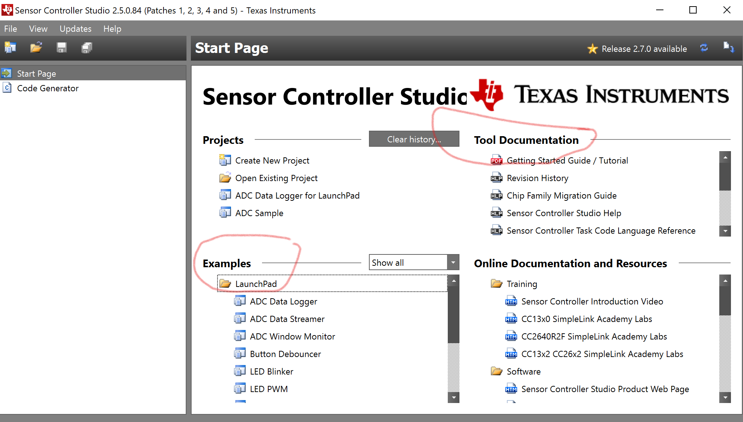Collapse the Training folder
This screenshot has width=743, height=422.
[496, 284]
